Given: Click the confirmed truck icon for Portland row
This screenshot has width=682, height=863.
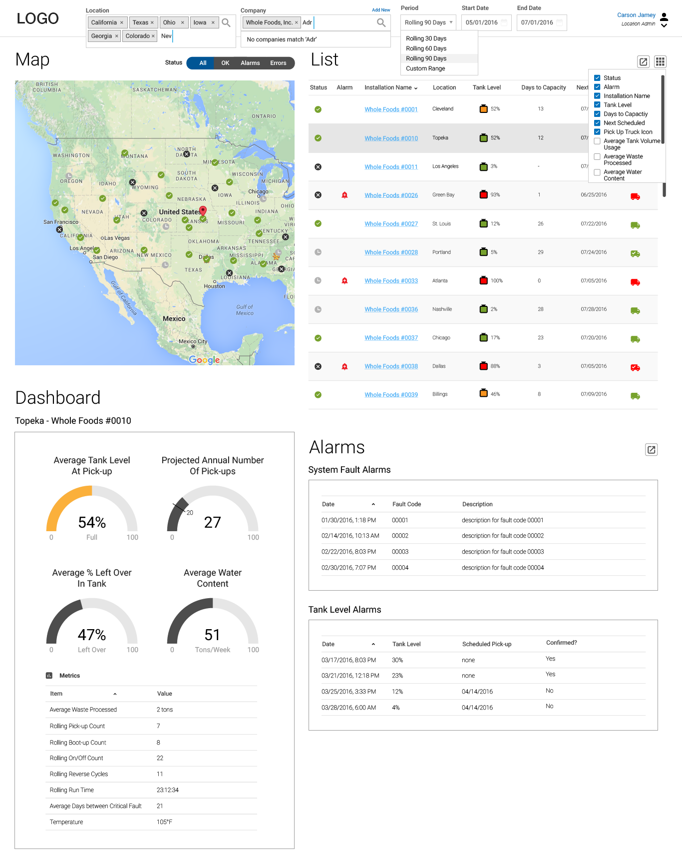Looking at the screenshot, I should pyautogui.click(x=635, y=254).
